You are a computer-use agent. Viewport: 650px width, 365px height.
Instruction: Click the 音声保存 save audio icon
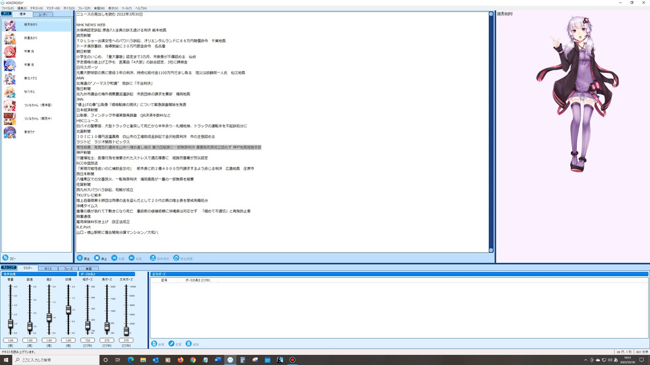pos(152,258)
